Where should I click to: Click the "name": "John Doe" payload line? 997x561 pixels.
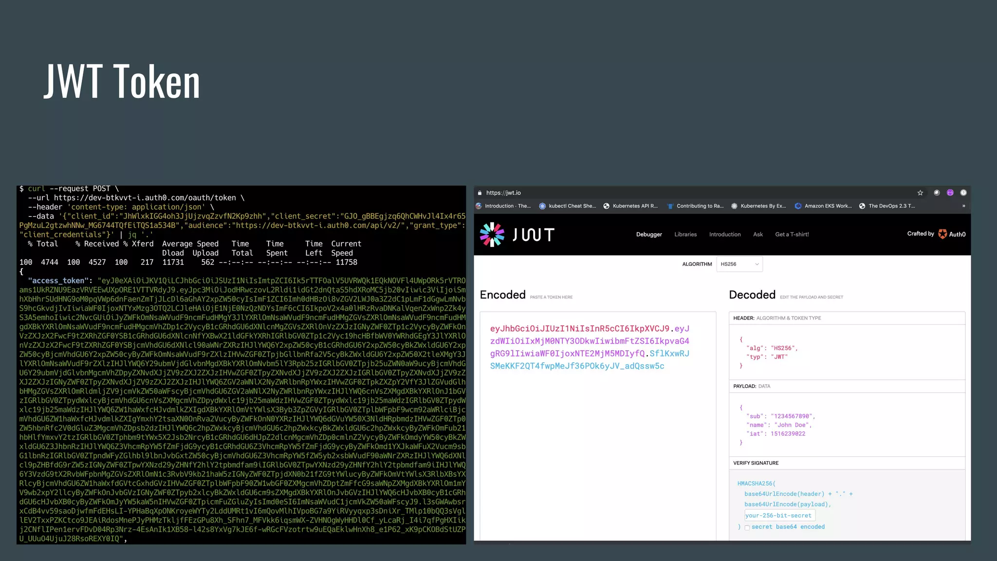[x=779, y=425]
